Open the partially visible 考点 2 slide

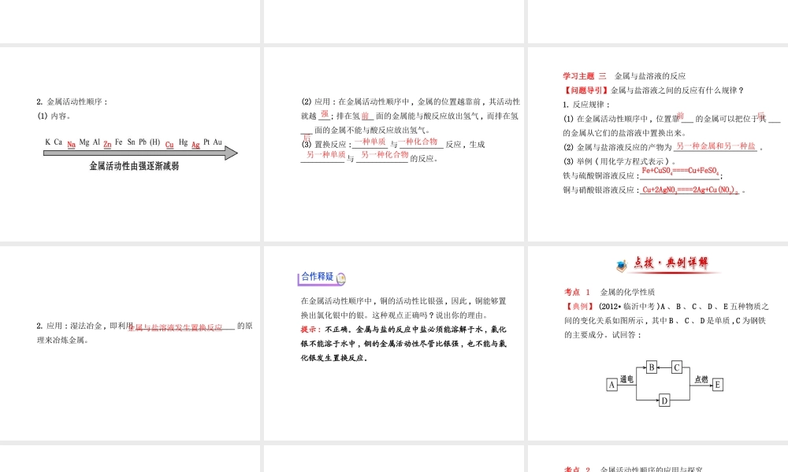coord(658,459)
